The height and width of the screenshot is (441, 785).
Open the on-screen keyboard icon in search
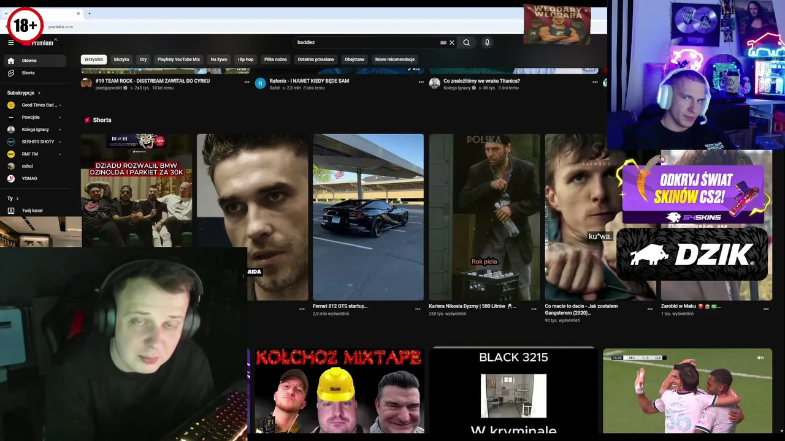click(x=443, y=42)
